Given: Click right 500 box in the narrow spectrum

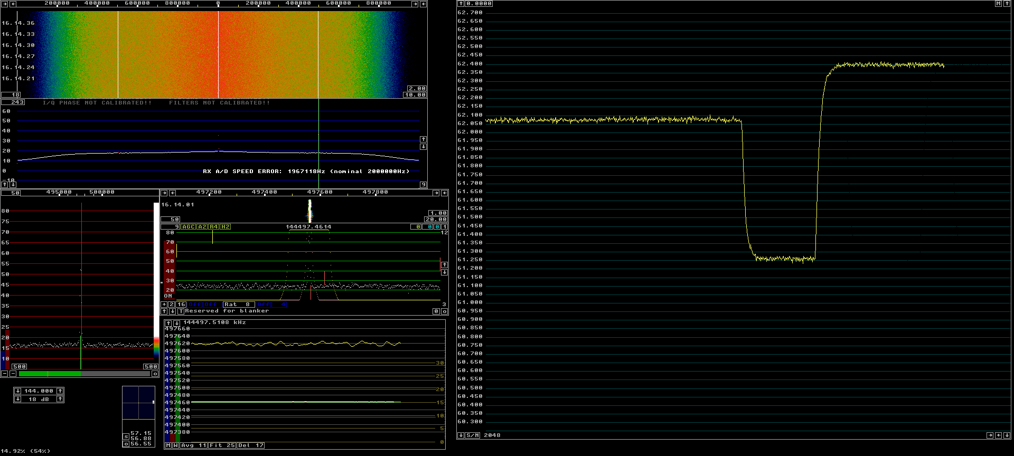Looking at the screenshot, I should click(x=151, y=366).
